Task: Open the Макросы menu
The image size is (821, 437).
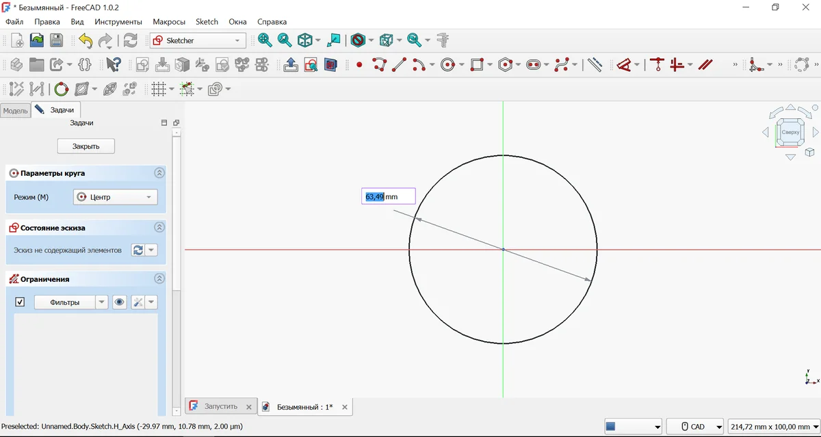Action: coord(168,22)
